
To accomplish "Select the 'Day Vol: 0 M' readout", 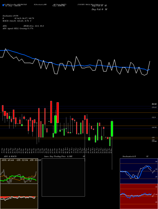I will tap(99, 9).
